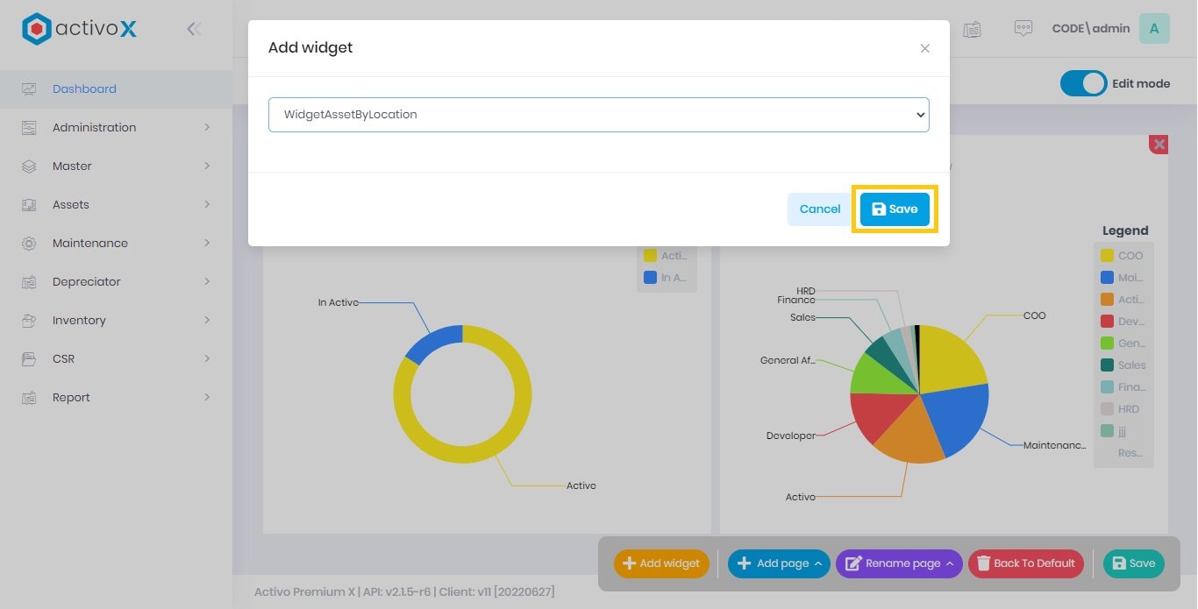This screenshot has height=609, width=1198.
Task: Cancel the Add widget dialog
Action: point(819,209)
